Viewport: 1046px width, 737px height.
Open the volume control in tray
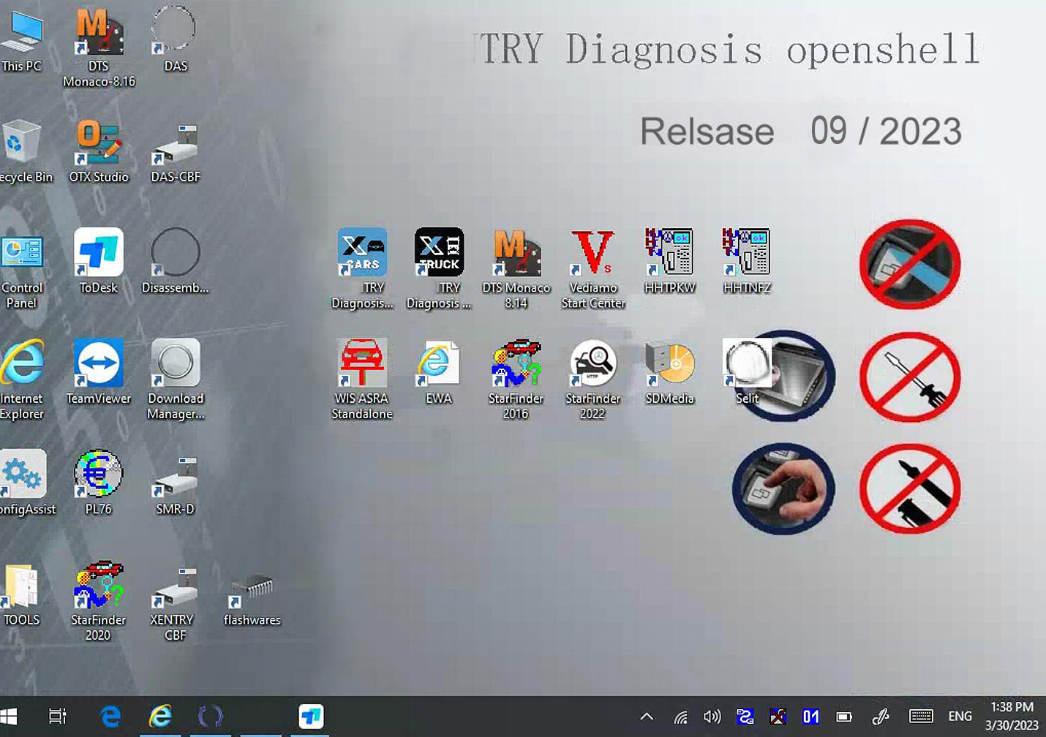(x=711, y=717)
